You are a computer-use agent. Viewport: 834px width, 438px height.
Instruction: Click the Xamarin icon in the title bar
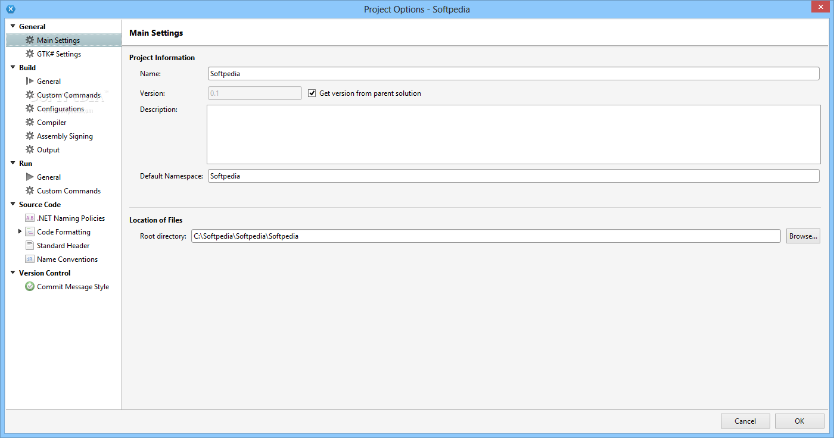pos(10,9)
